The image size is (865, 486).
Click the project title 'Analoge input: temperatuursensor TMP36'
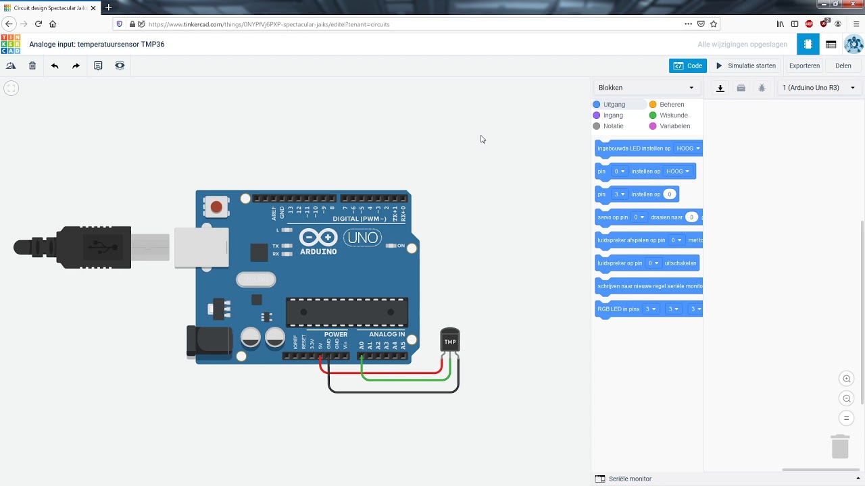[97, 45]
